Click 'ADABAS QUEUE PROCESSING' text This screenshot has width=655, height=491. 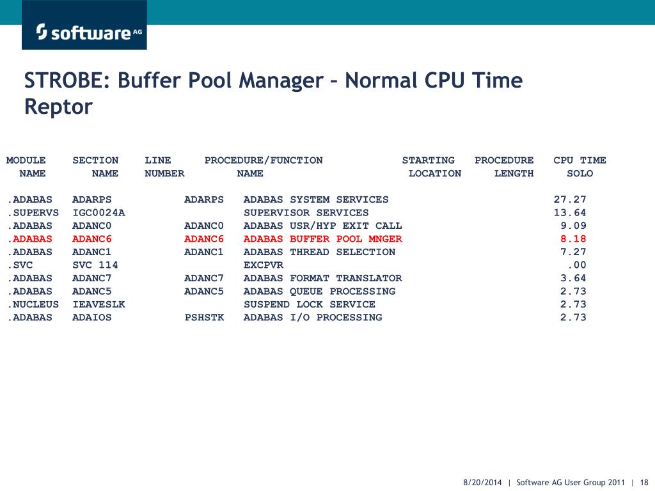[x=319, y=292]
